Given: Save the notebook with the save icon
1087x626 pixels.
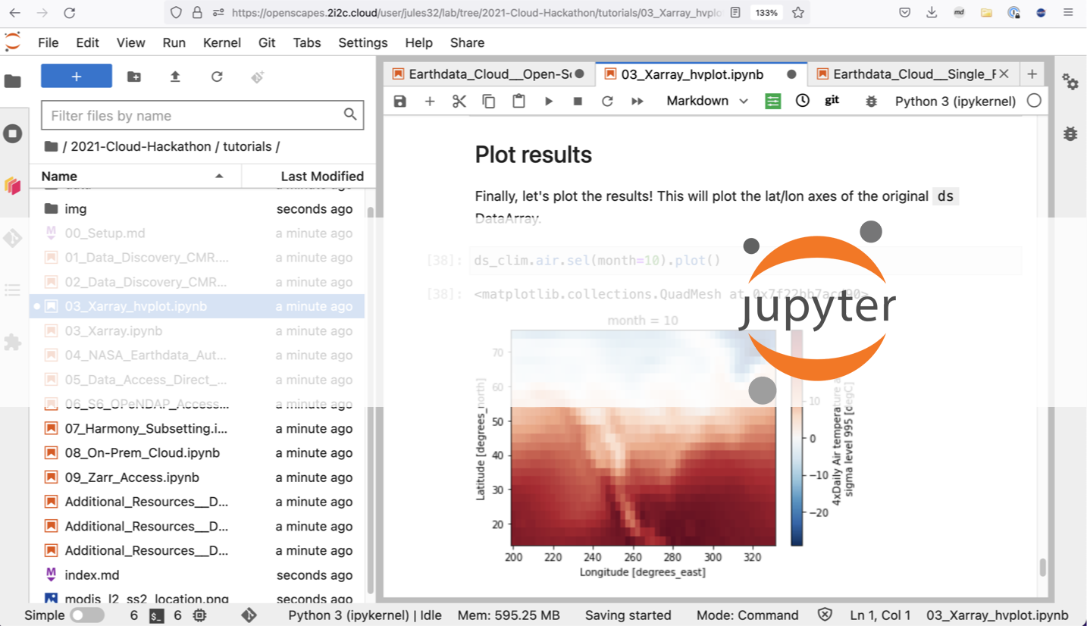Looking at the screenshot, I should click(x=400, y=100).
